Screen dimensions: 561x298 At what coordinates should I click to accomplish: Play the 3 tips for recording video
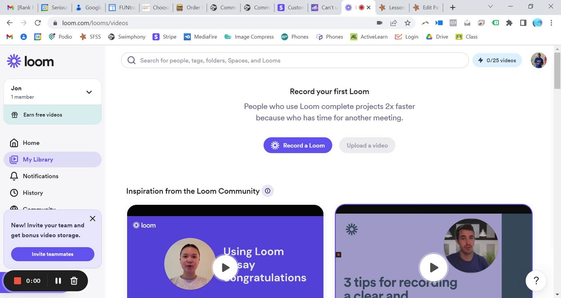pyautogui.click(x=433, y=268)
